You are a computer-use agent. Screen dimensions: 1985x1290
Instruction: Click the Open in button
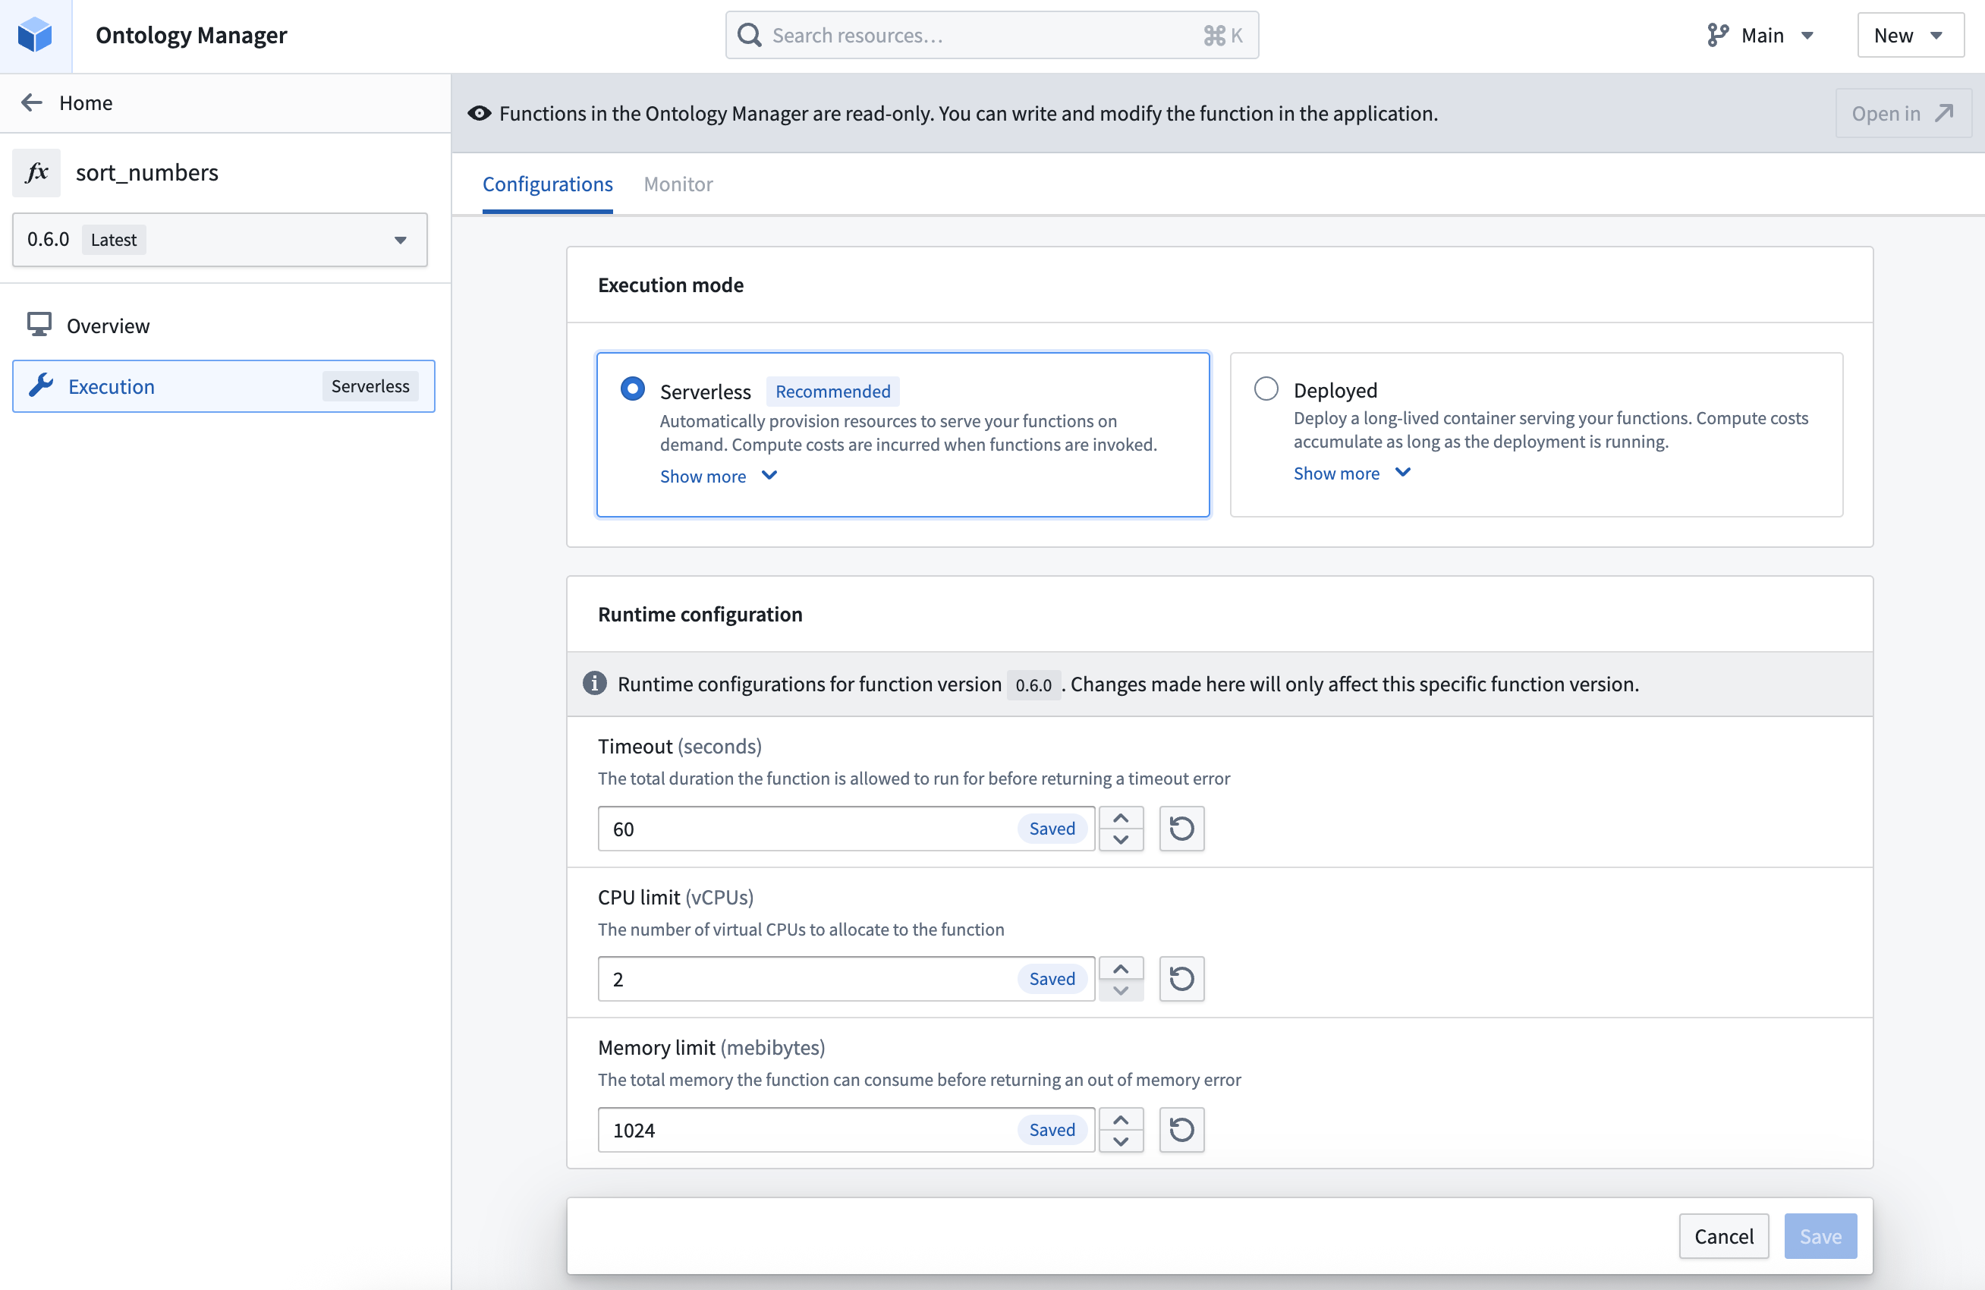[x=1902, y=113]
